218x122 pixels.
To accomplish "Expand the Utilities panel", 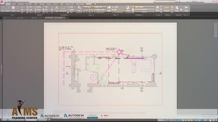I will click(168, 15).
